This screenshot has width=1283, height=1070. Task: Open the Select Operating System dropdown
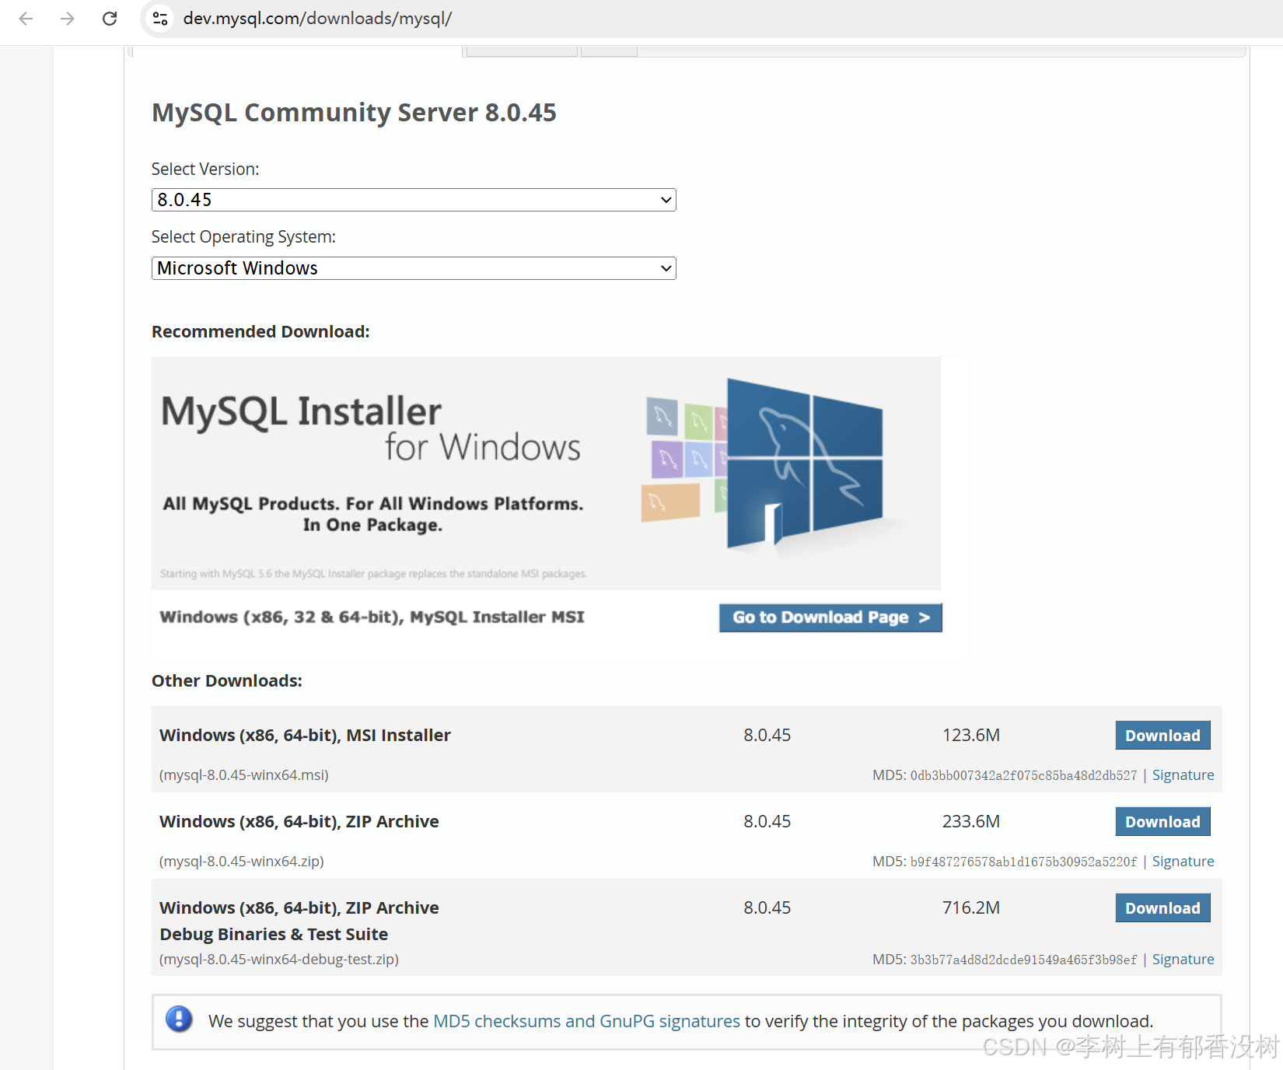pos(414,268)
